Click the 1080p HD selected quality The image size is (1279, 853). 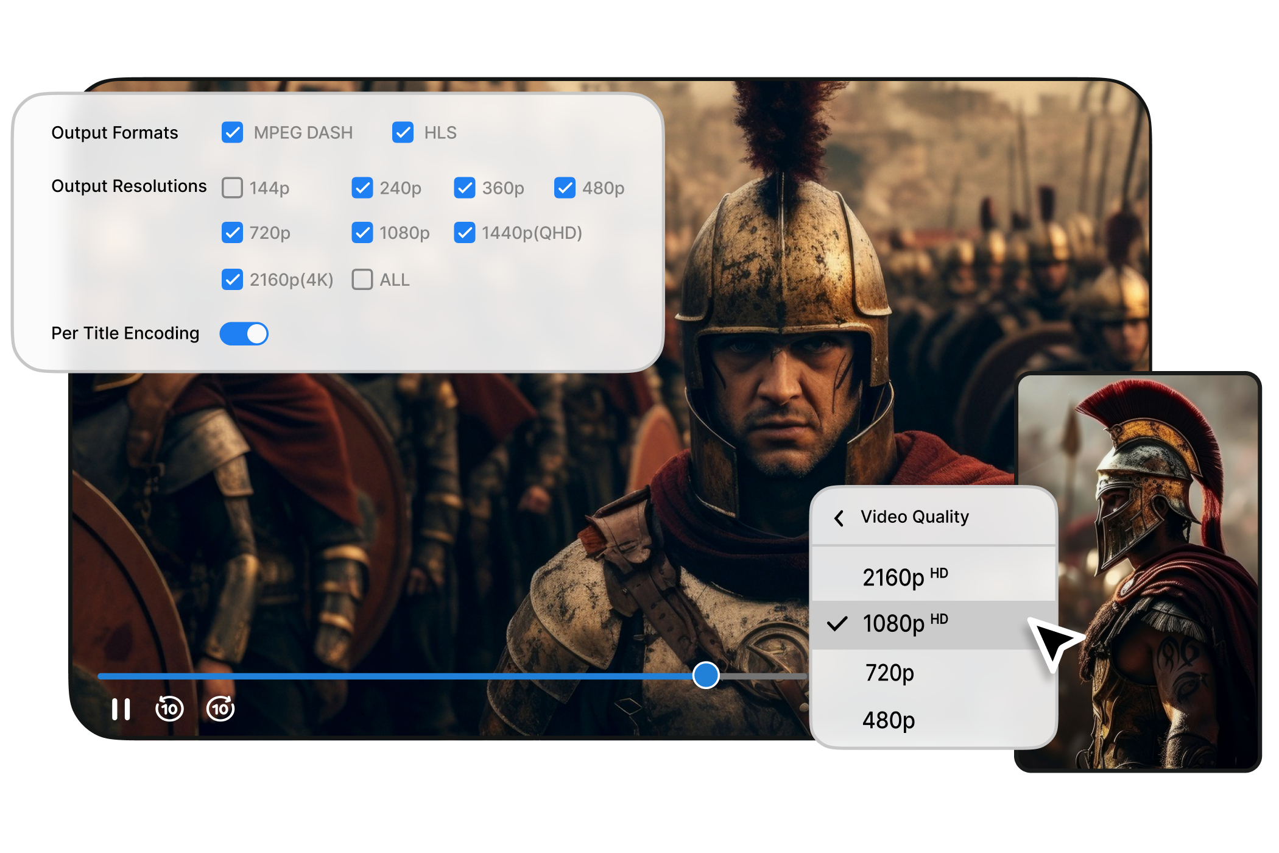click(x=905, y=623)
